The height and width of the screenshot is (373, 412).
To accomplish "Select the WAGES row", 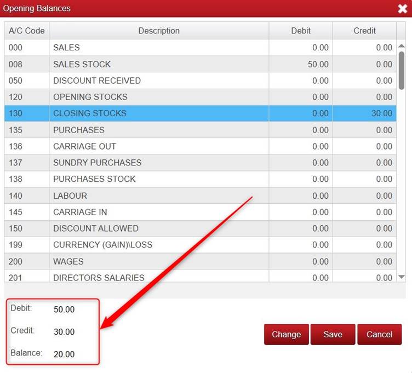I will pos(200,261).
